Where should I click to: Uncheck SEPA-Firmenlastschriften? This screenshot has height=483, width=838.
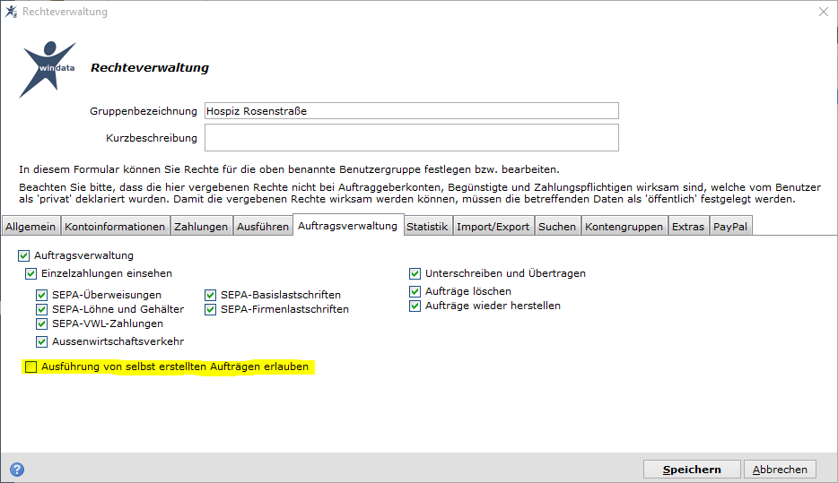211,309
